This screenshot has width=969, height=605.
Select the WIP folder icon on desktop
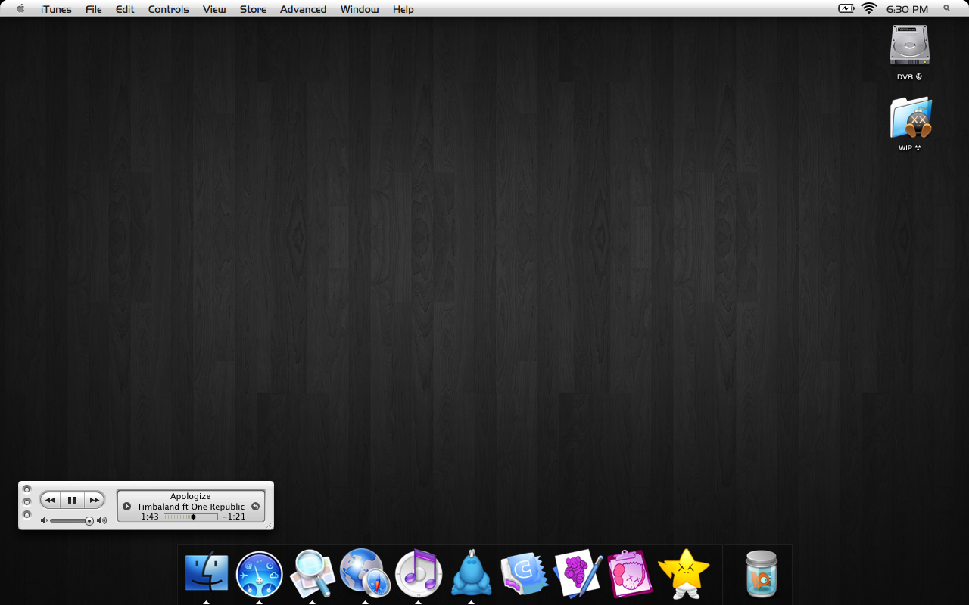[x=910, y=118]
